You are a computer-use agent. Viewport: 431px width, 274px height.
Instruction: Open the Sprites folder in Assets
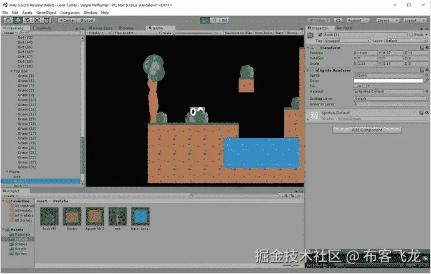tap(18, 253)
